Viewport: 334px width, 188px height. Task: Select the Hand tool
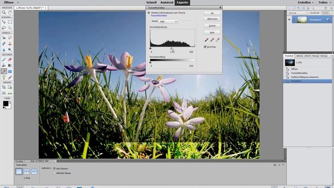coord(10,13)
